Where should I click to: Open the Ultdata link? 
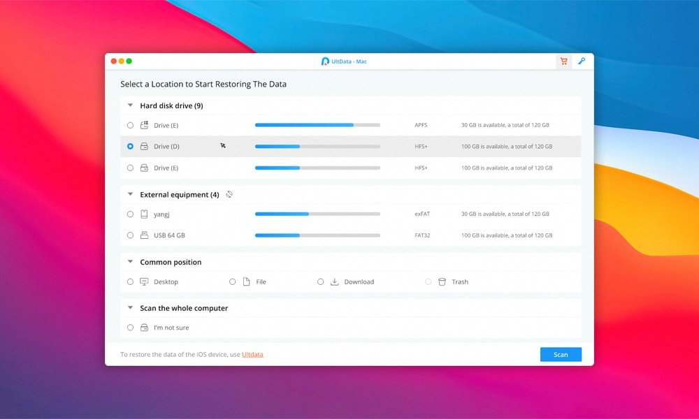(252, 355)
